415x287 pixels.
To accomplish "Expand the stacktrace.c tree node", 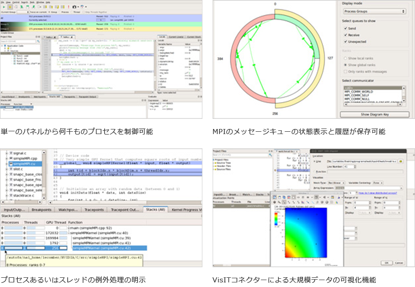I will tap(6, 195).
